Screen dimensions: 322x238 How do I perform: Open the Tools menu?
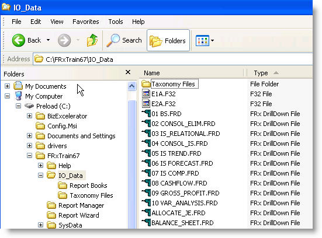point(116,22)
